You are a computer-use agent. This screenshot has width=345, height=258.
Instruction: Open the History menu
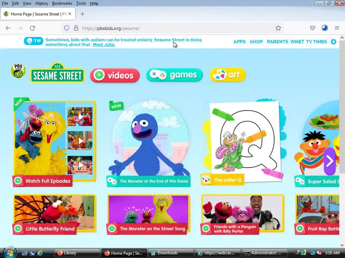click(41, 3)
